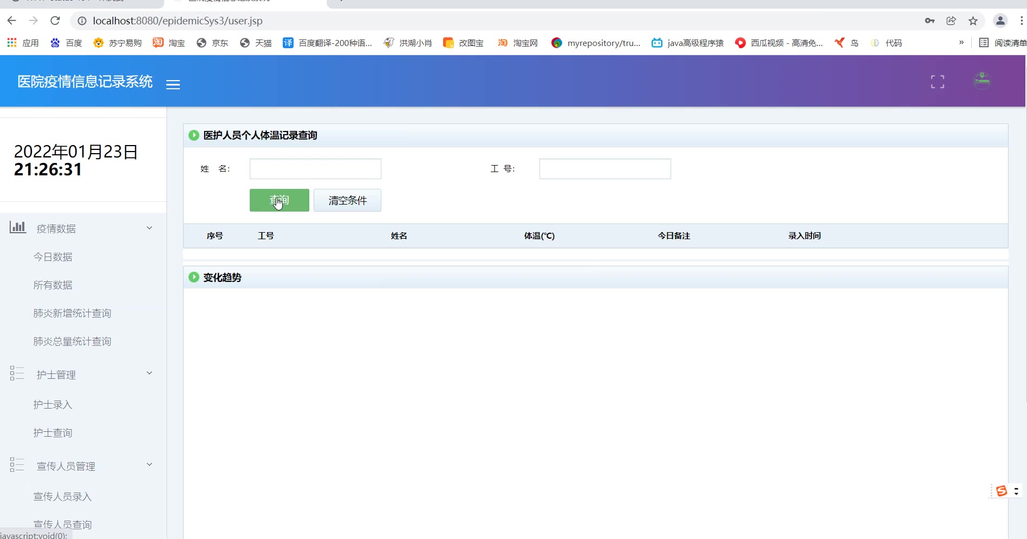
Task: Click the site info icon in address bar
Action: (82, 21)
